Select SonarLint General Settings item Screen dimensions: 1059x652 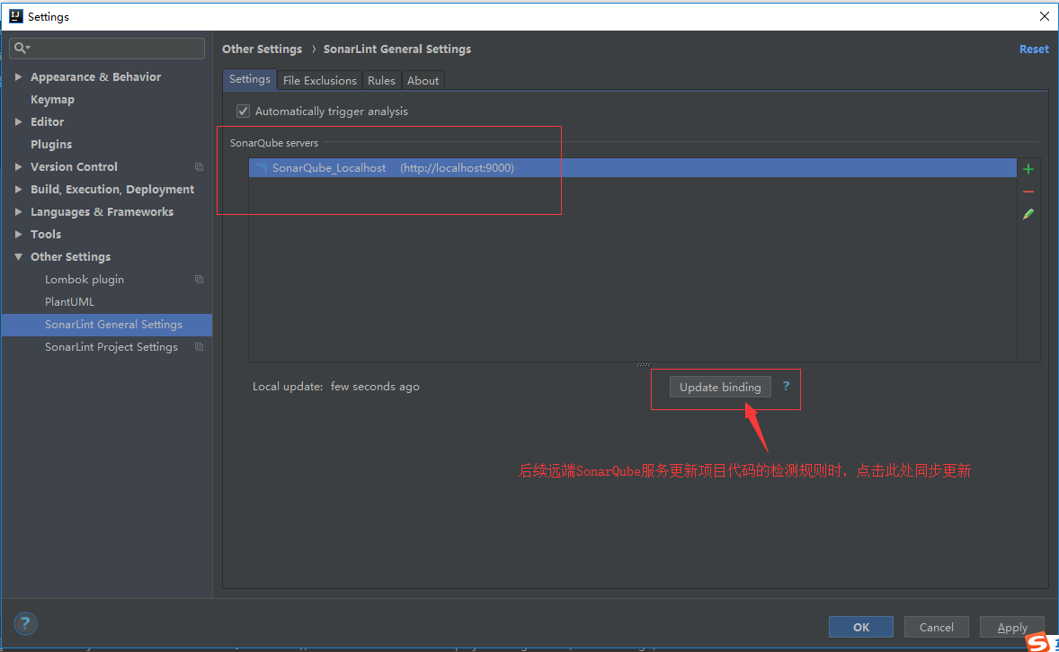click(x=107, y=325)
